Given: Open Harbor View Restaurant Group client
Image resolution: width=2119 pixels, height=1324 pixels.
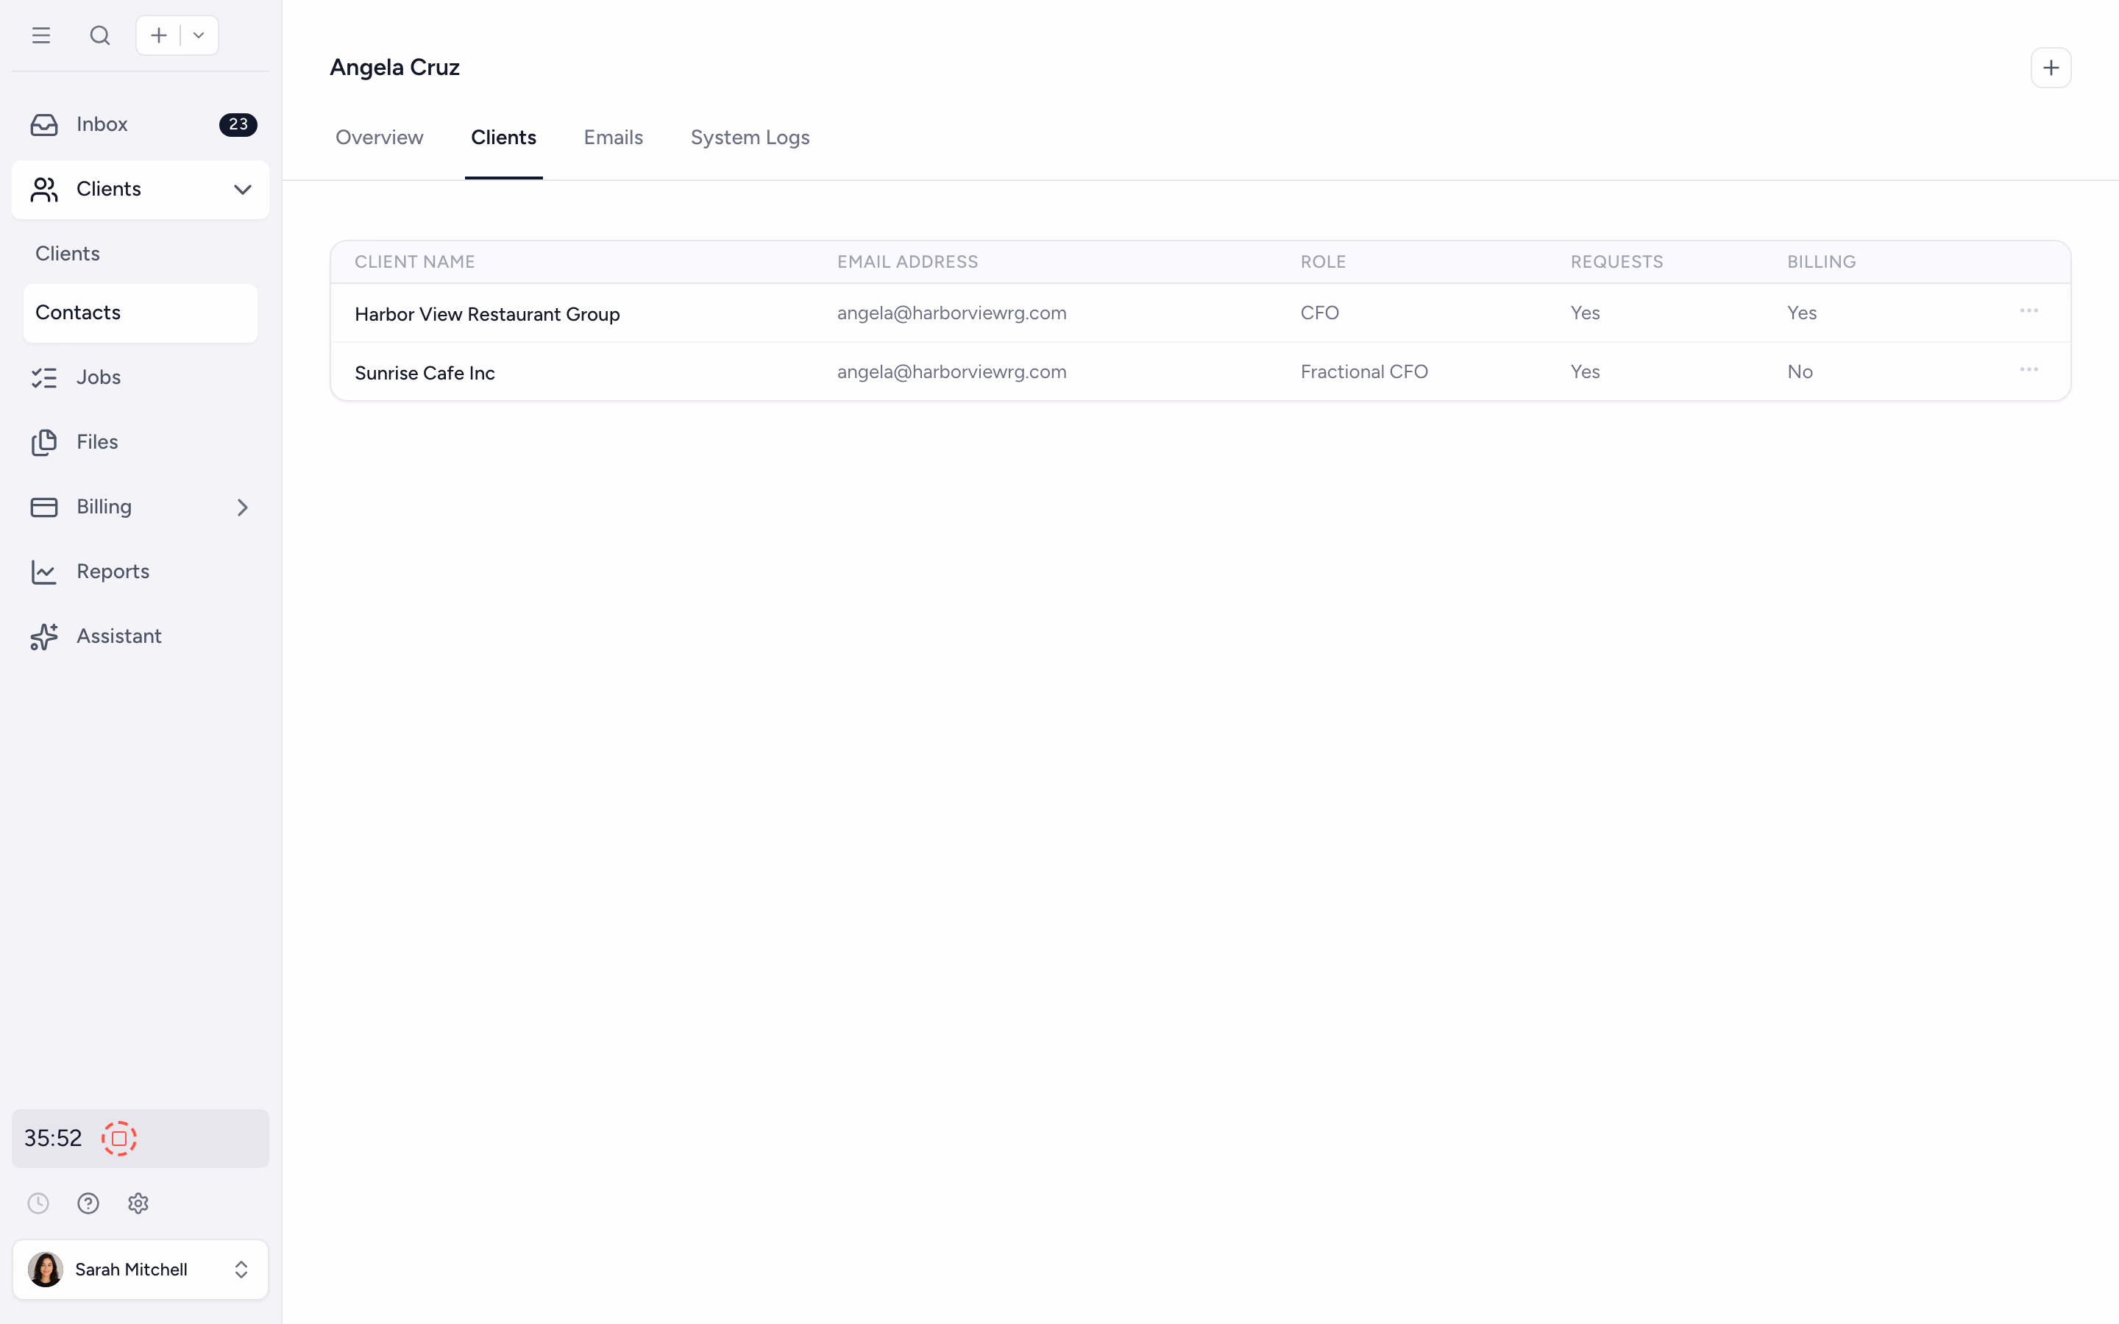Looking at the screenshot, I should tap(487, 314).
